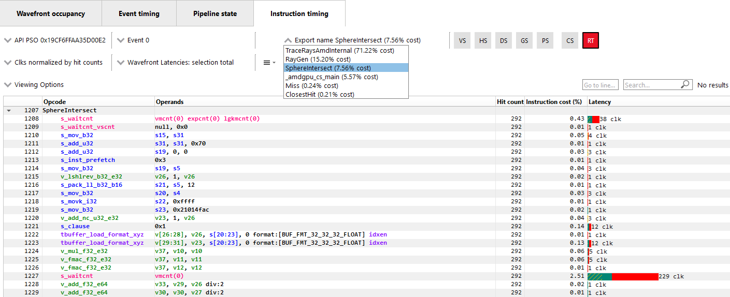Select the HS shader stage button

(x=483, y=40)
